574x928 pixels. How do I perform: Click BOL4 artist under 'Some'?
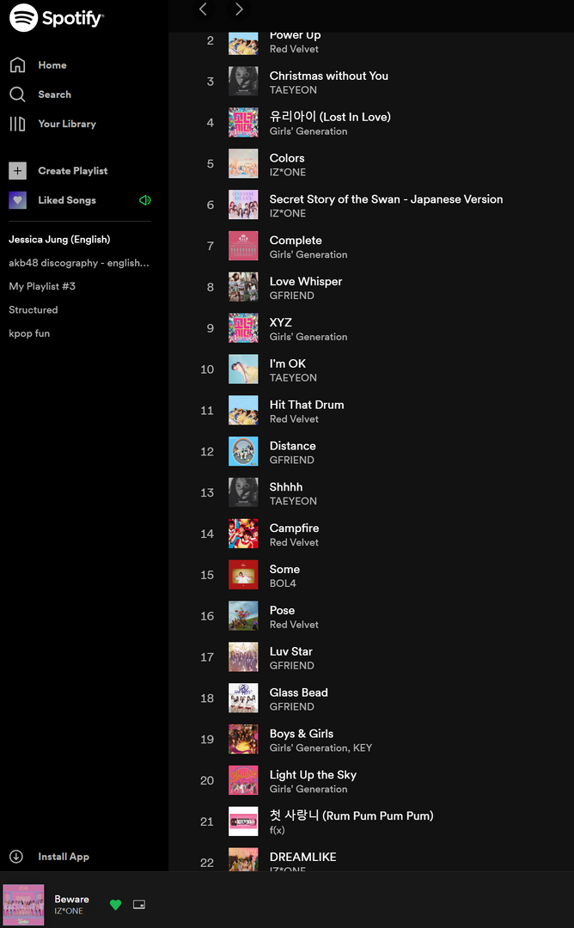pyautogui.click(x=283, y=583)
